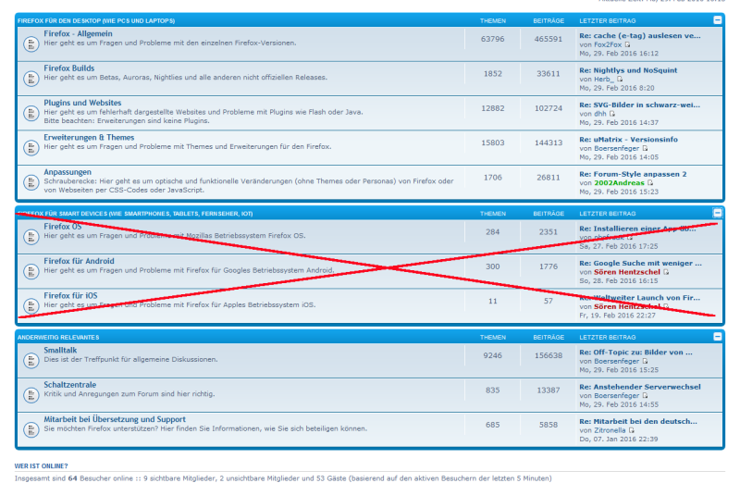View Boersenfeger profile in Erweiterungen & Themes row

pos(616,148)
